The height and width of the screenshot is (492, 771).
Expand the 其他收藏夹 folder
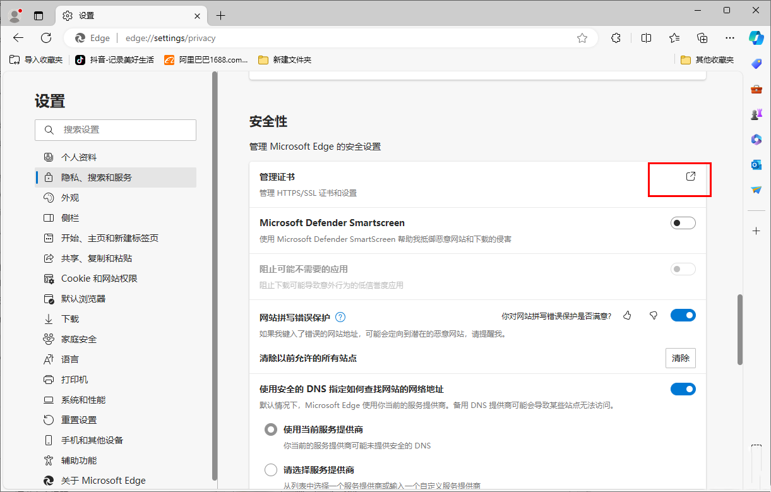(707, 60)
